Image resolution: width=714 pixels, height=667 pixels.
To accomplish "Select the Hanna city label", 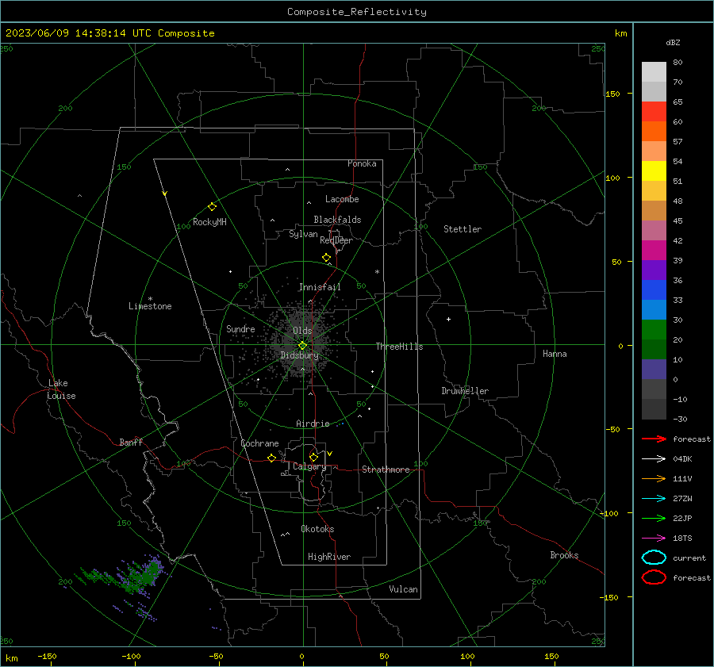I will coord(555,354).
